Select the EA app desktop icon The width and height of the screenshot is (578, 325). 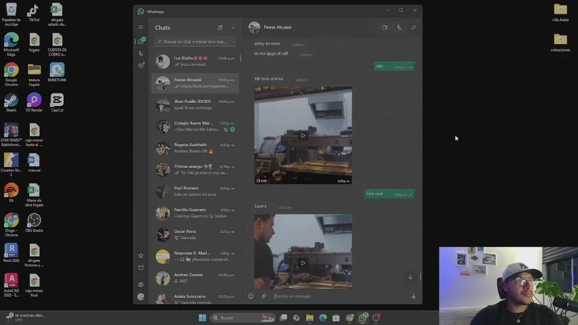(x=11, y=193)
